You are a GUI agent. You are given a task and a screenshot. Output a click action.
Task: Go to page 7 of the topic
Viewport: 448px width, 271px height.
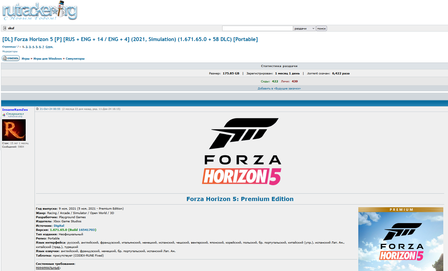coord(43,47)
